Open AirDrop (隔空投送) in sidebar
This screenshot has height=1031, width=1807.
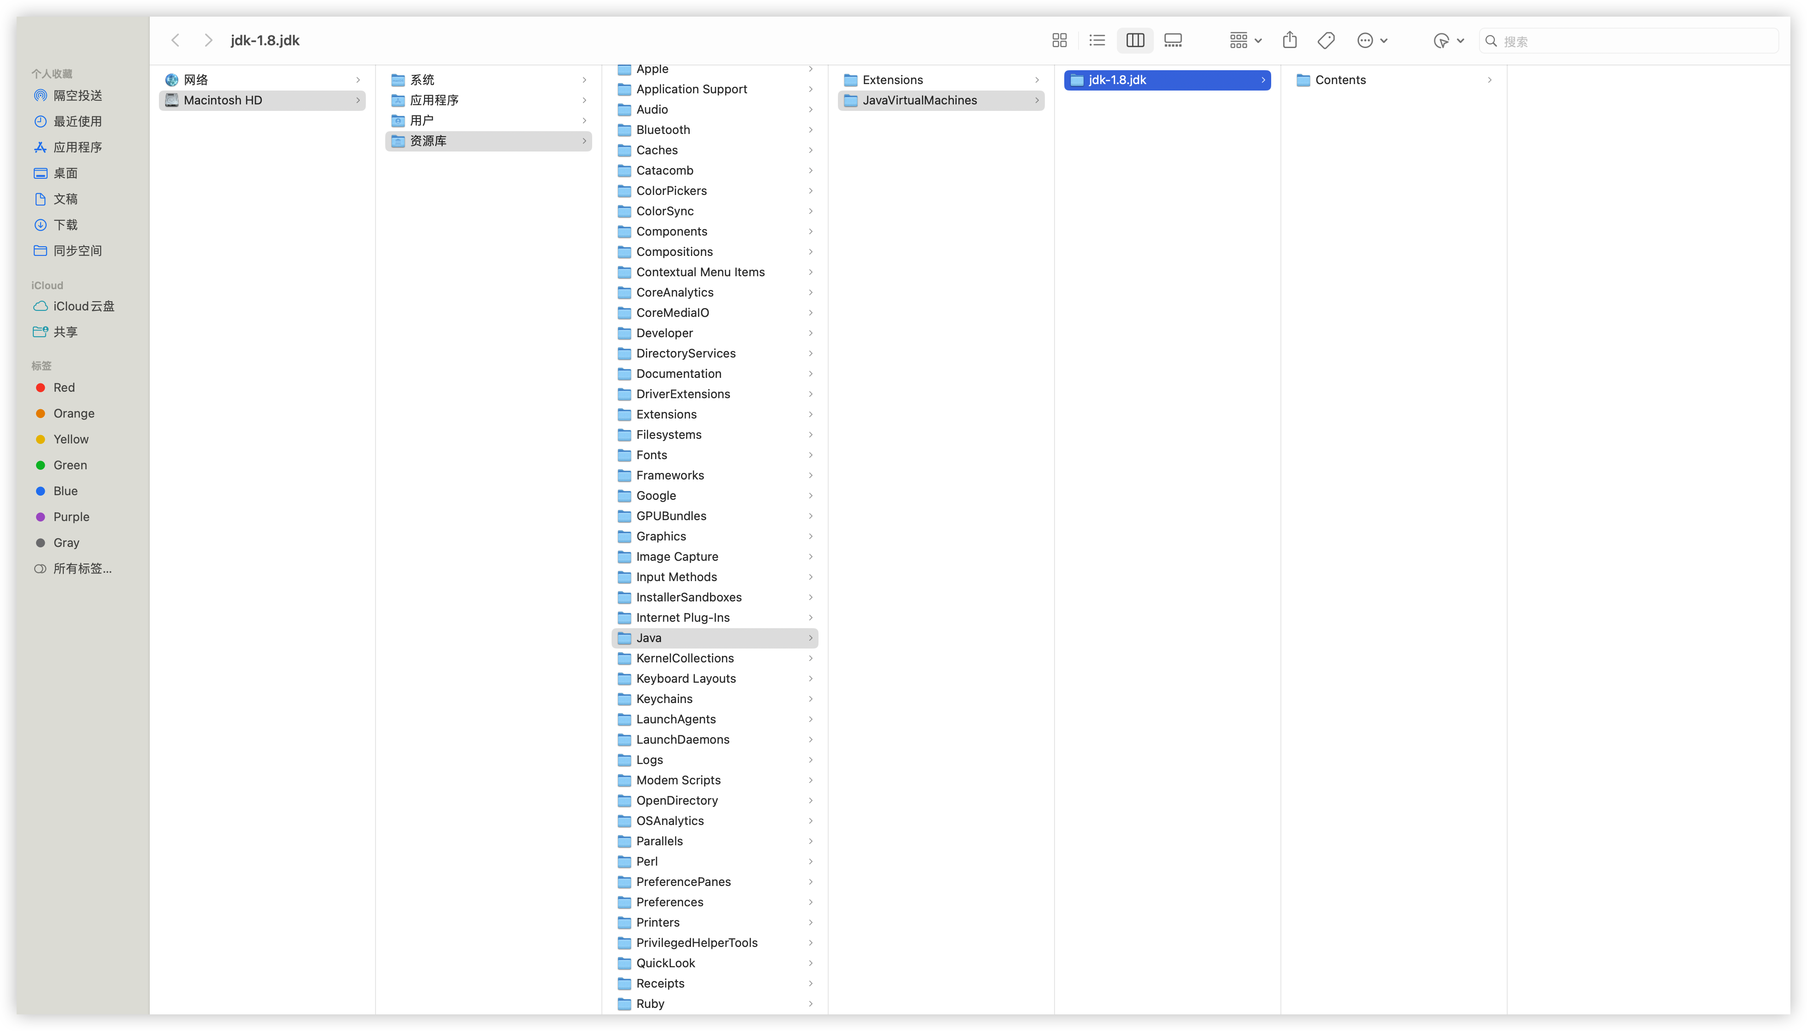point(77,96)
